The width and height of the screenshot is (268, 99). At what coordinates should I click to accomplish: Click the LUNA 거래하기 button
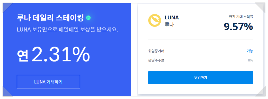(48, 81)
